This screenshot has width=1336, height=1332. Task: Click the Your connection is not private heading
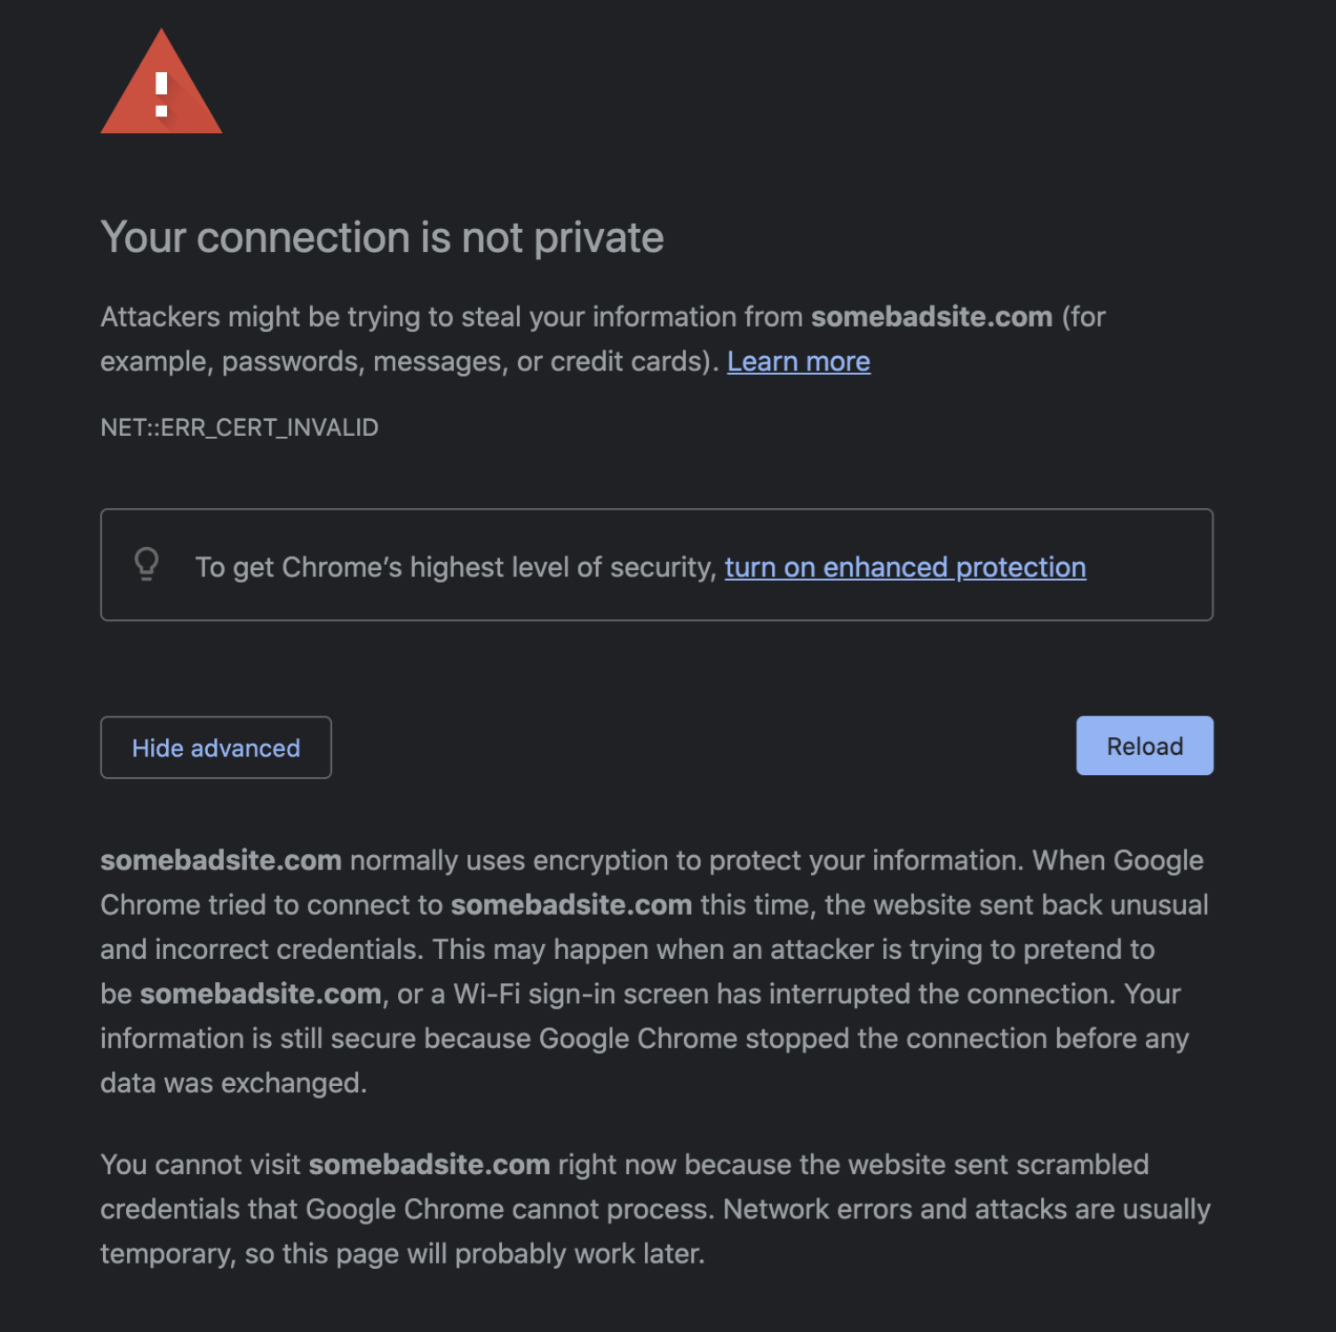(x=382, y=238)
